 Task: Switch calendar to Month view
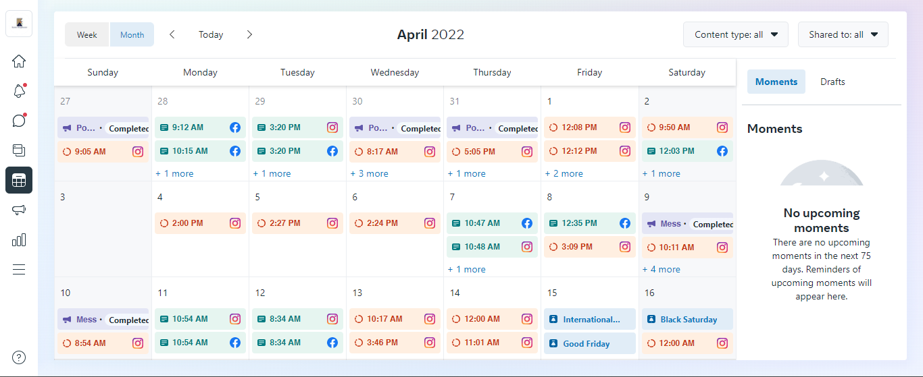tap(132, 35)
